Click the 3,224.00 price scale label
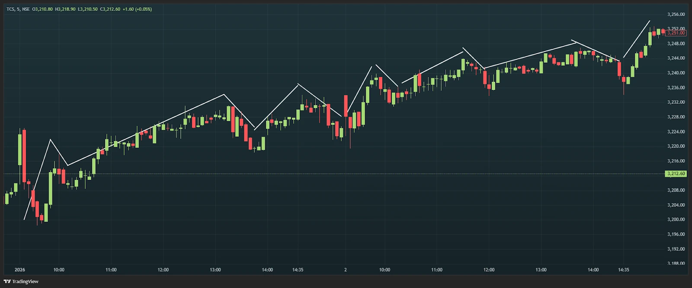 coord(676,132)
